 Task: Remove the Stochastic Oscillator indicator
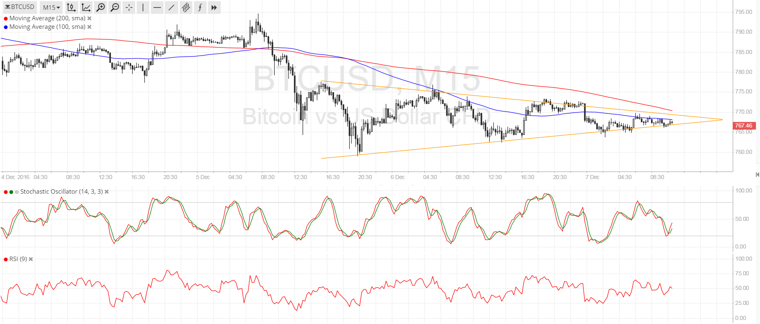pyautogui.click(x=107, y=192)
